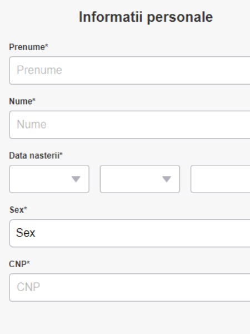This screenshot has width=250, height=334.
Task: Click the Sex* field label
Action: [18, 210]
